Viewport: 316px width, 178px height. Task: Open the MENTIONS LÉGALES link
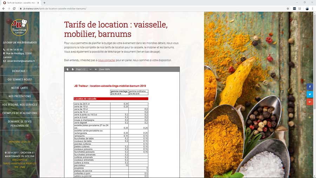20,142
